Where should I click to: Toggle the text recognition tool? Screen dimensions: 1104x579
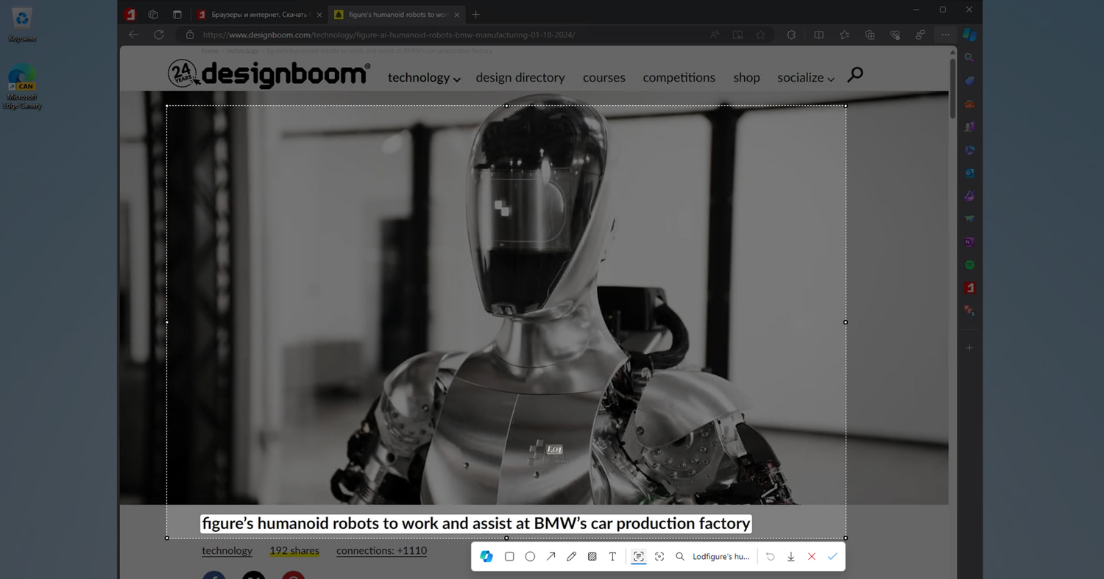click(639, 557)
